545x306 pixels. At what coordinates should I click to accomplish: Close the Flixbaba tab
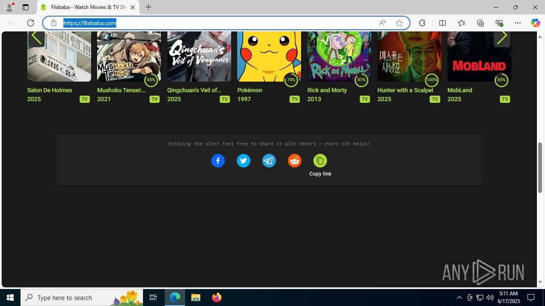tap(132, 7)
